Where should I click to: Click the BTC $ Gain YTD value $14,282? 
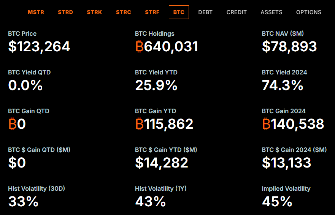[x=162, y=163]
